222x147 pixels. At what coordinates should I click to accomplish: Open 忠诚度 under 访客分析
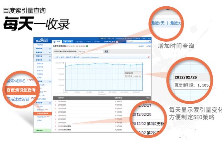coord(39,78)
